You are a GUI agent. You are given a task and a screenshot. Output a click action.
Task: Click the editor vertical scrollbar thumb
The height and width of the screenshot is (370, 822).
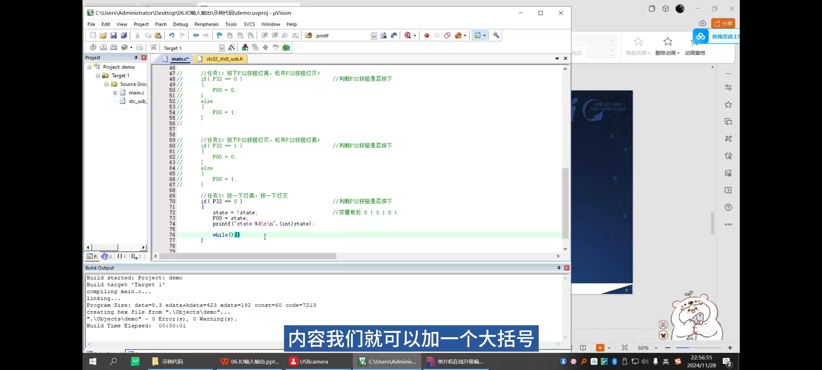coord(565,203)
